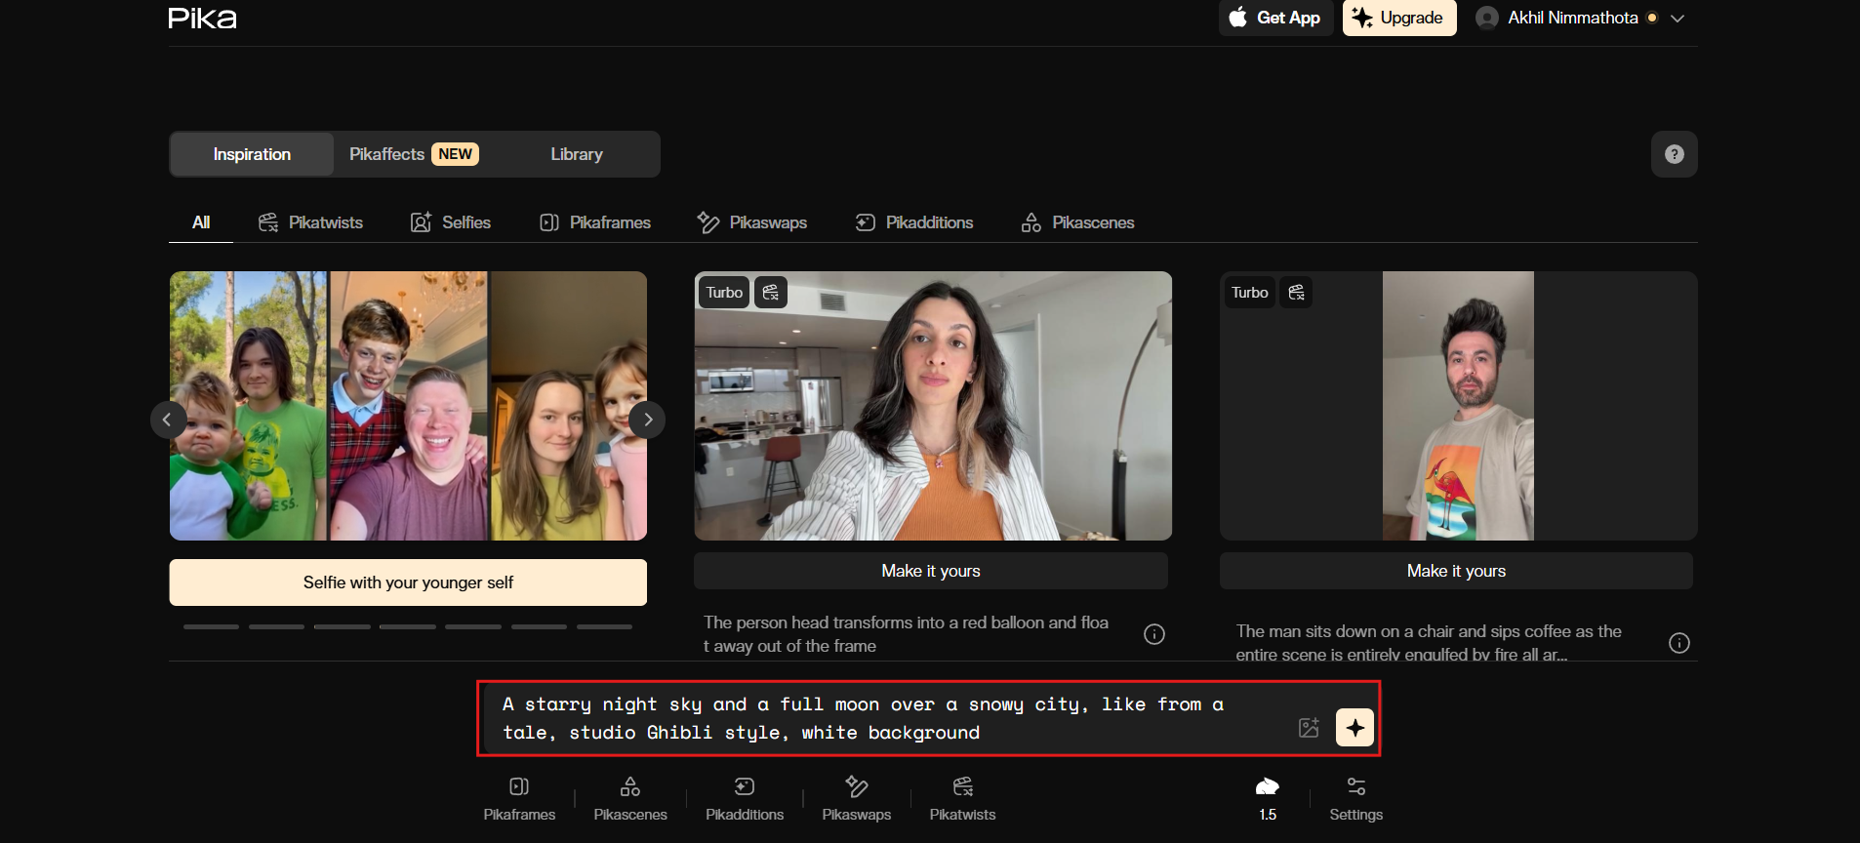Select the Pikascenes tool below prompt
Screen dimensions: 1860x843
[630, 798]
